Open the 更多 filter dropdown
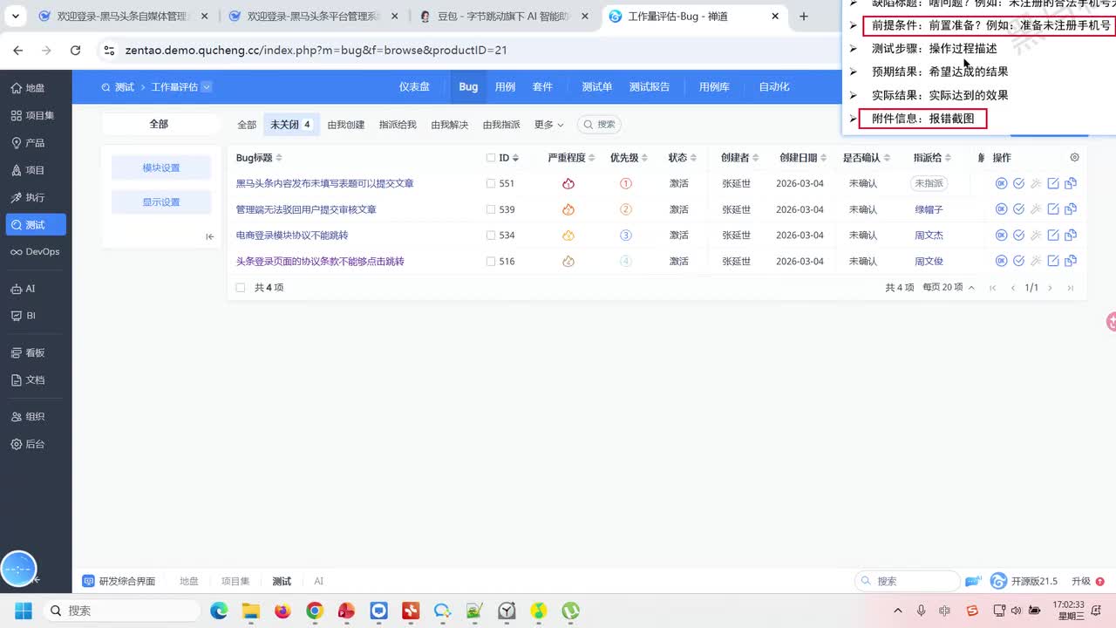This screenshot has height=628, width=1116. coord(548,125)
